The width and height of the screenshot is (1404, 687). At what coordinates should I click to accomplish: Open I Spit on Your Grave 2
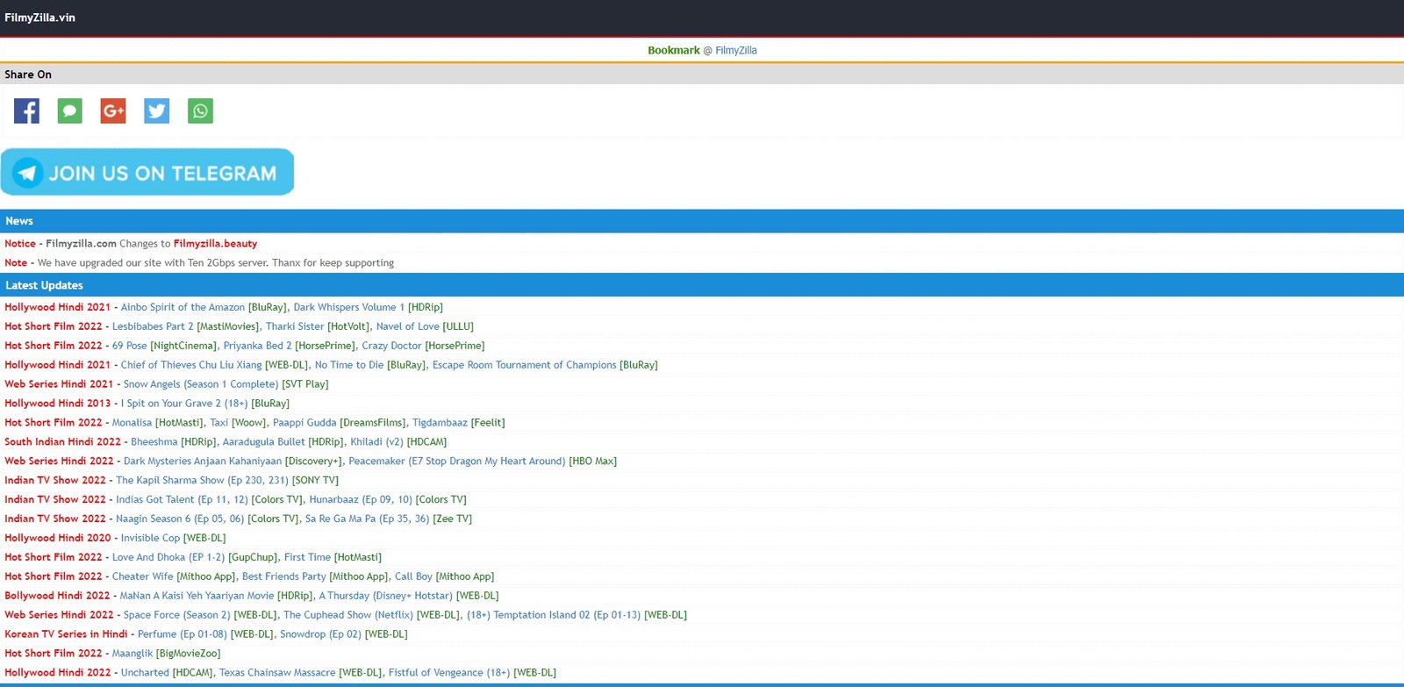184,404
